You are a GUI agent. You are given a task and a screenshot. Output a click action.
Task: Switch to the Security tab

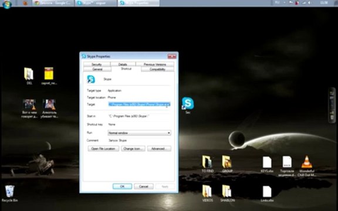(96, 64)
